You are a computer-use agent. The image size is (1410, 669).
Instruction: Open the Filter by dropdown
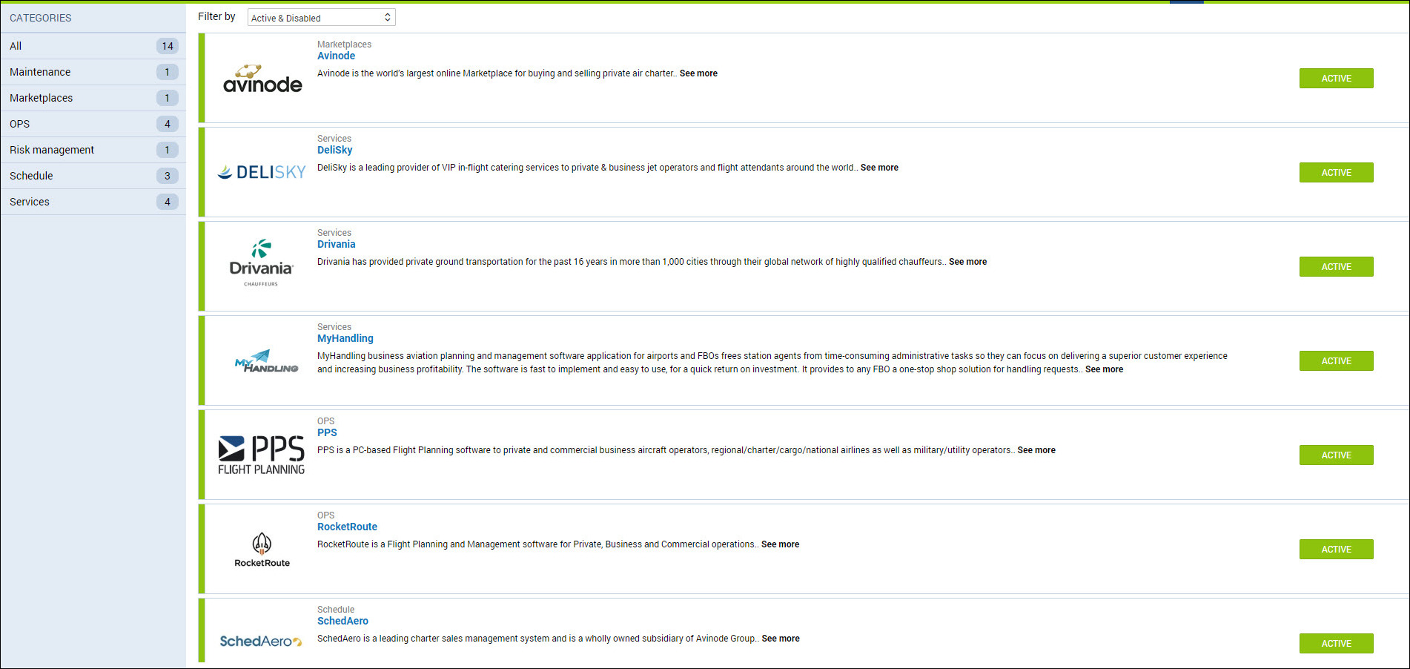coord(321,18)
